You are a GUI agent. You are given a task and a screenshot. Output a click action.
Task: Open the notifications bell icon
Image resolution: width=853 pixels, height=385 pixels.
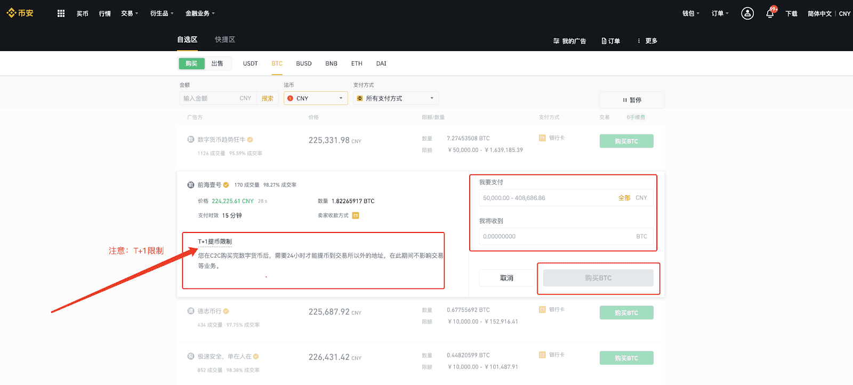pos(770,13)
